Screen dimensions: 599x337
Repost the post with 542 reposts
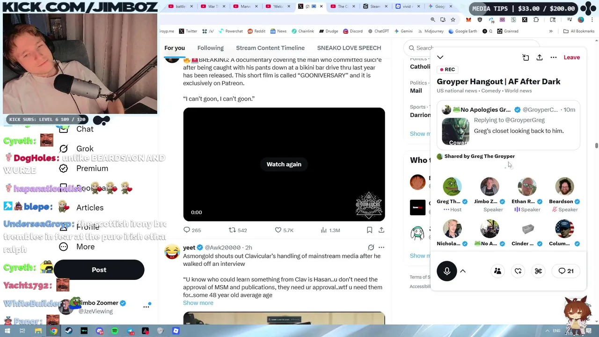(x=238, y=230)
